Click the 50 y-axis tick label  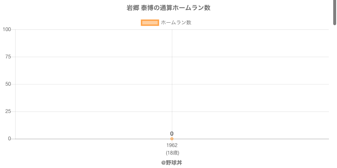tap(8, 84)
